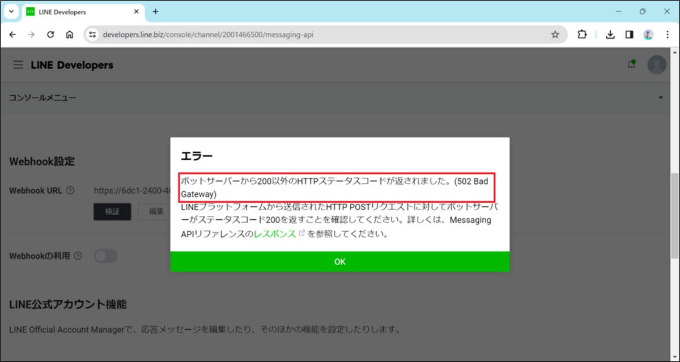The image size is (680, 362).
Task: Close the LINE Developers browser tab
Action: [136, 11]
